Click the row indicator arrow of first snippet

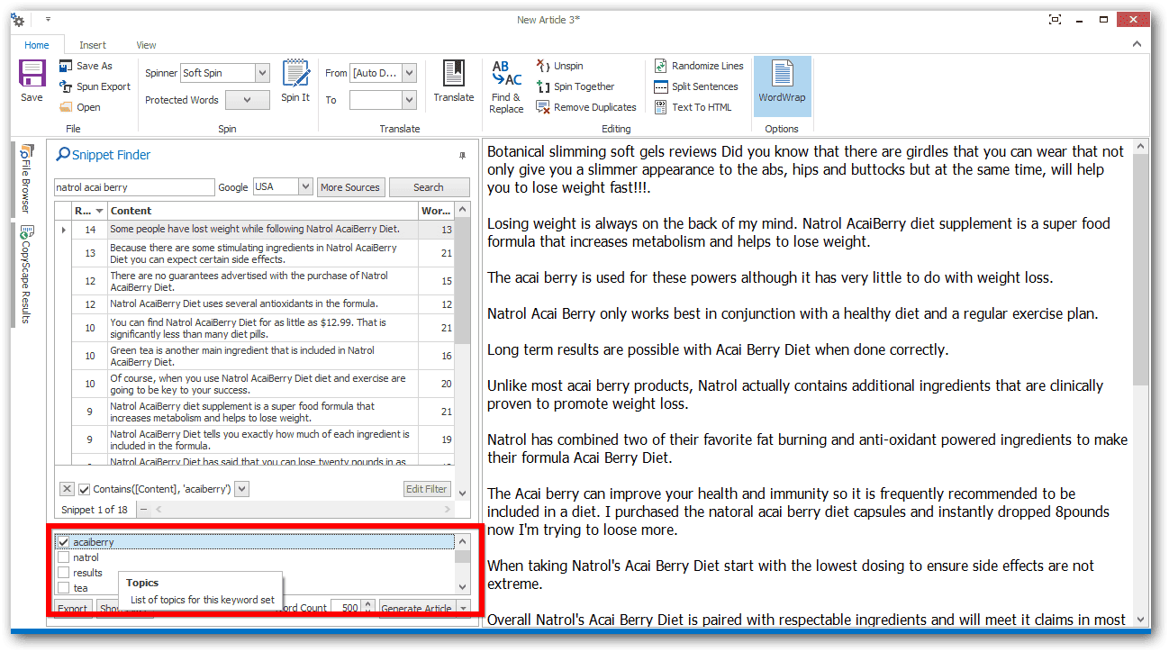[x=63, y=230]
